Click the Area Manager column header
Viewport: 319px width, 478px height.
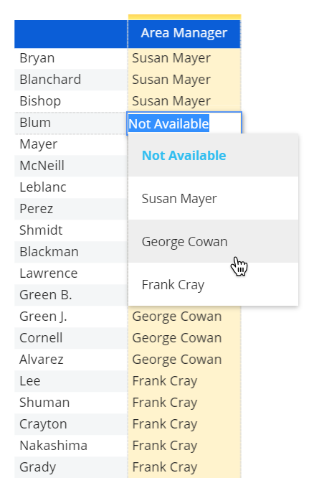(184, 33)
